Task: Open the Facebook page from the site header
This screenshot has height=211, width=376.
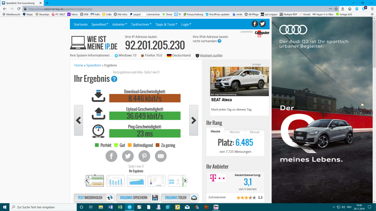Action: pos(255,24)
